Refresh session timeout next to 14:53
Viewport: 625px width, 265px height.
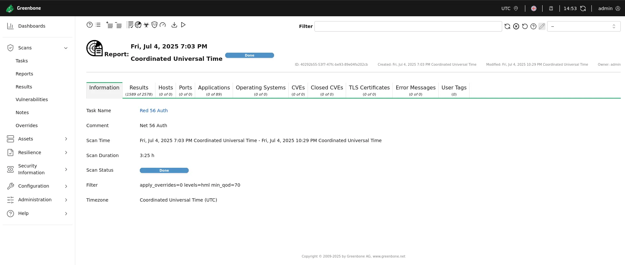(x=583, y=8)
